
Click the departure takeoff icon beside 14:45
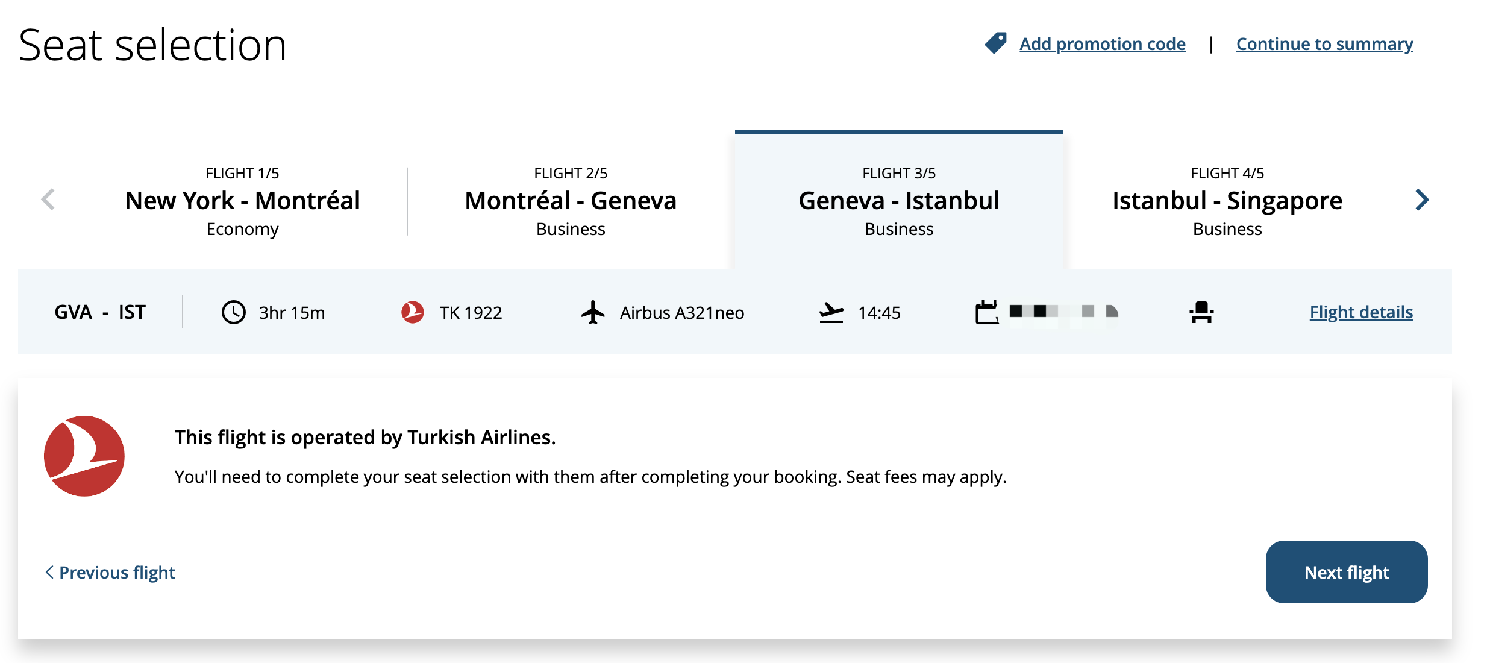coord(831,312)
